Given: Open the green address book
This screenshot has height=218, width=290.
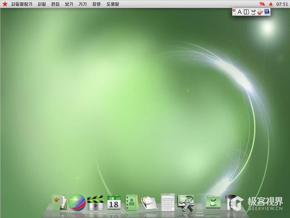Looking at the screenshot, I should point(132,202).
